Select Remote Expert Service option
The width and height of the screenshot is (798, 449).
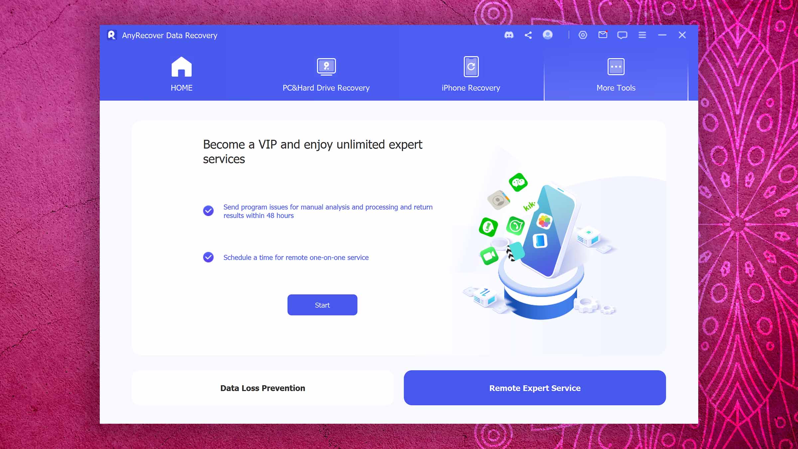click(x=535, y=388)
